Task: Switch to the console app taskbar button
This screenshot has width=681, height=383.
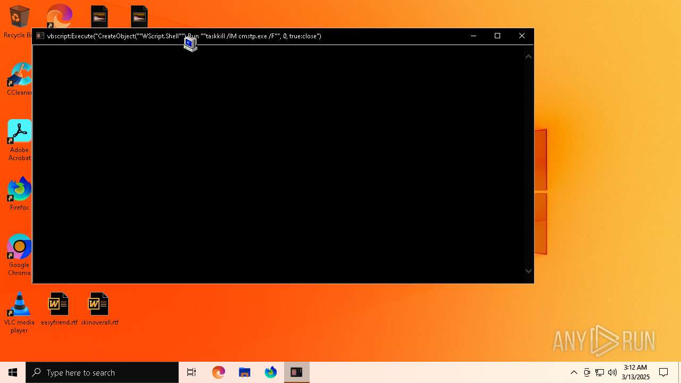Action: [296, 372]
